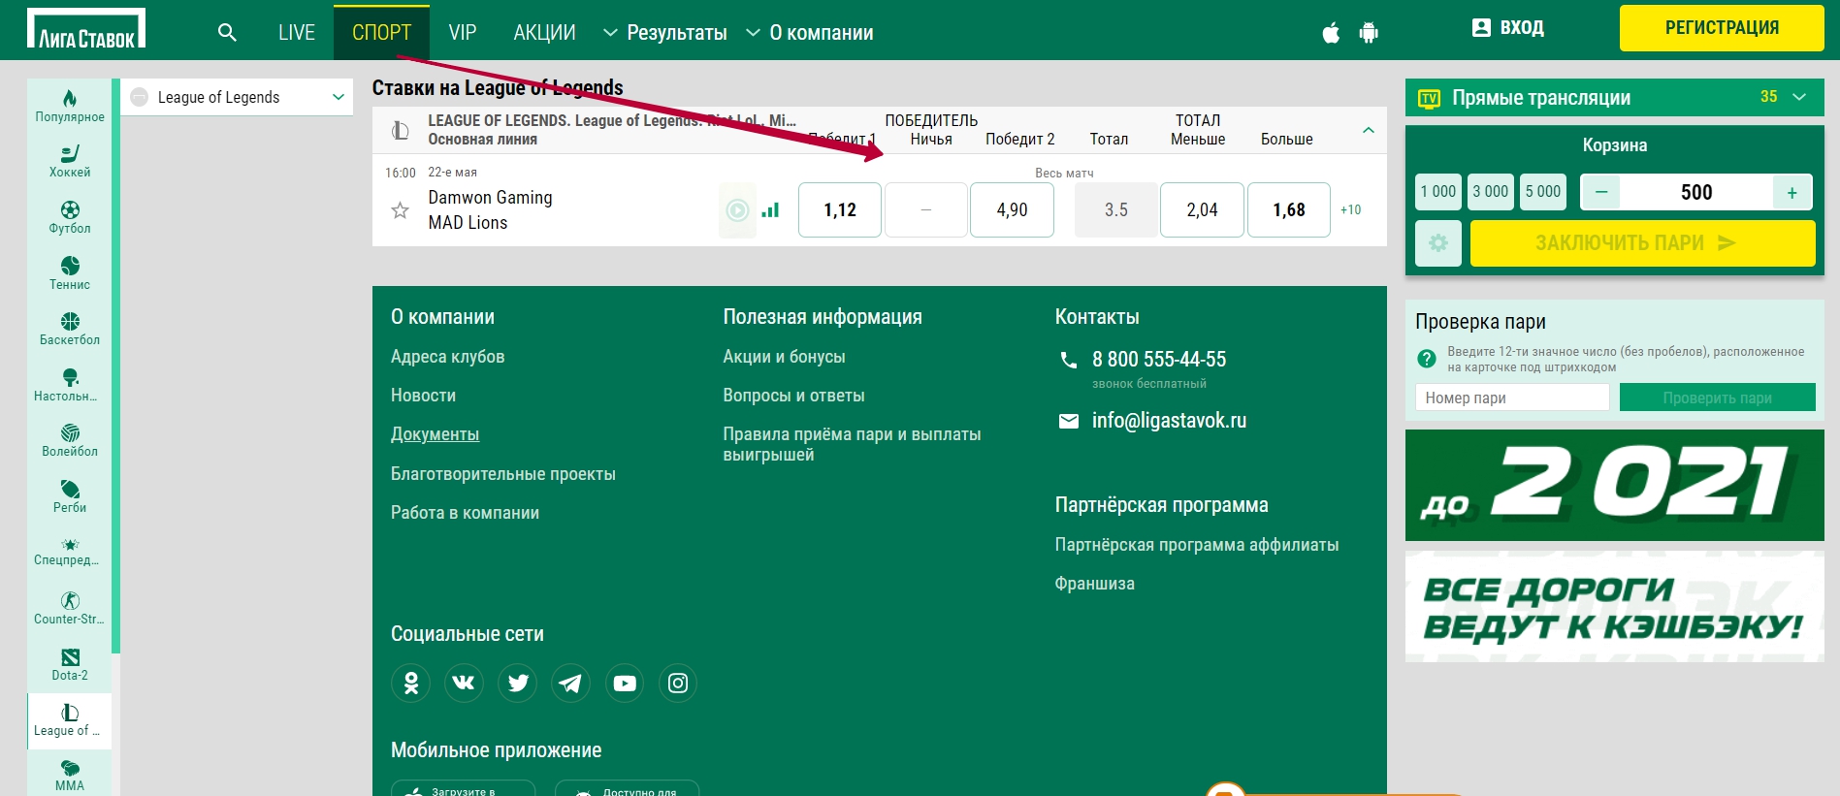Select Tennis in the sports sidebar
Screen dimensions: 1840x796
point(70,273)
